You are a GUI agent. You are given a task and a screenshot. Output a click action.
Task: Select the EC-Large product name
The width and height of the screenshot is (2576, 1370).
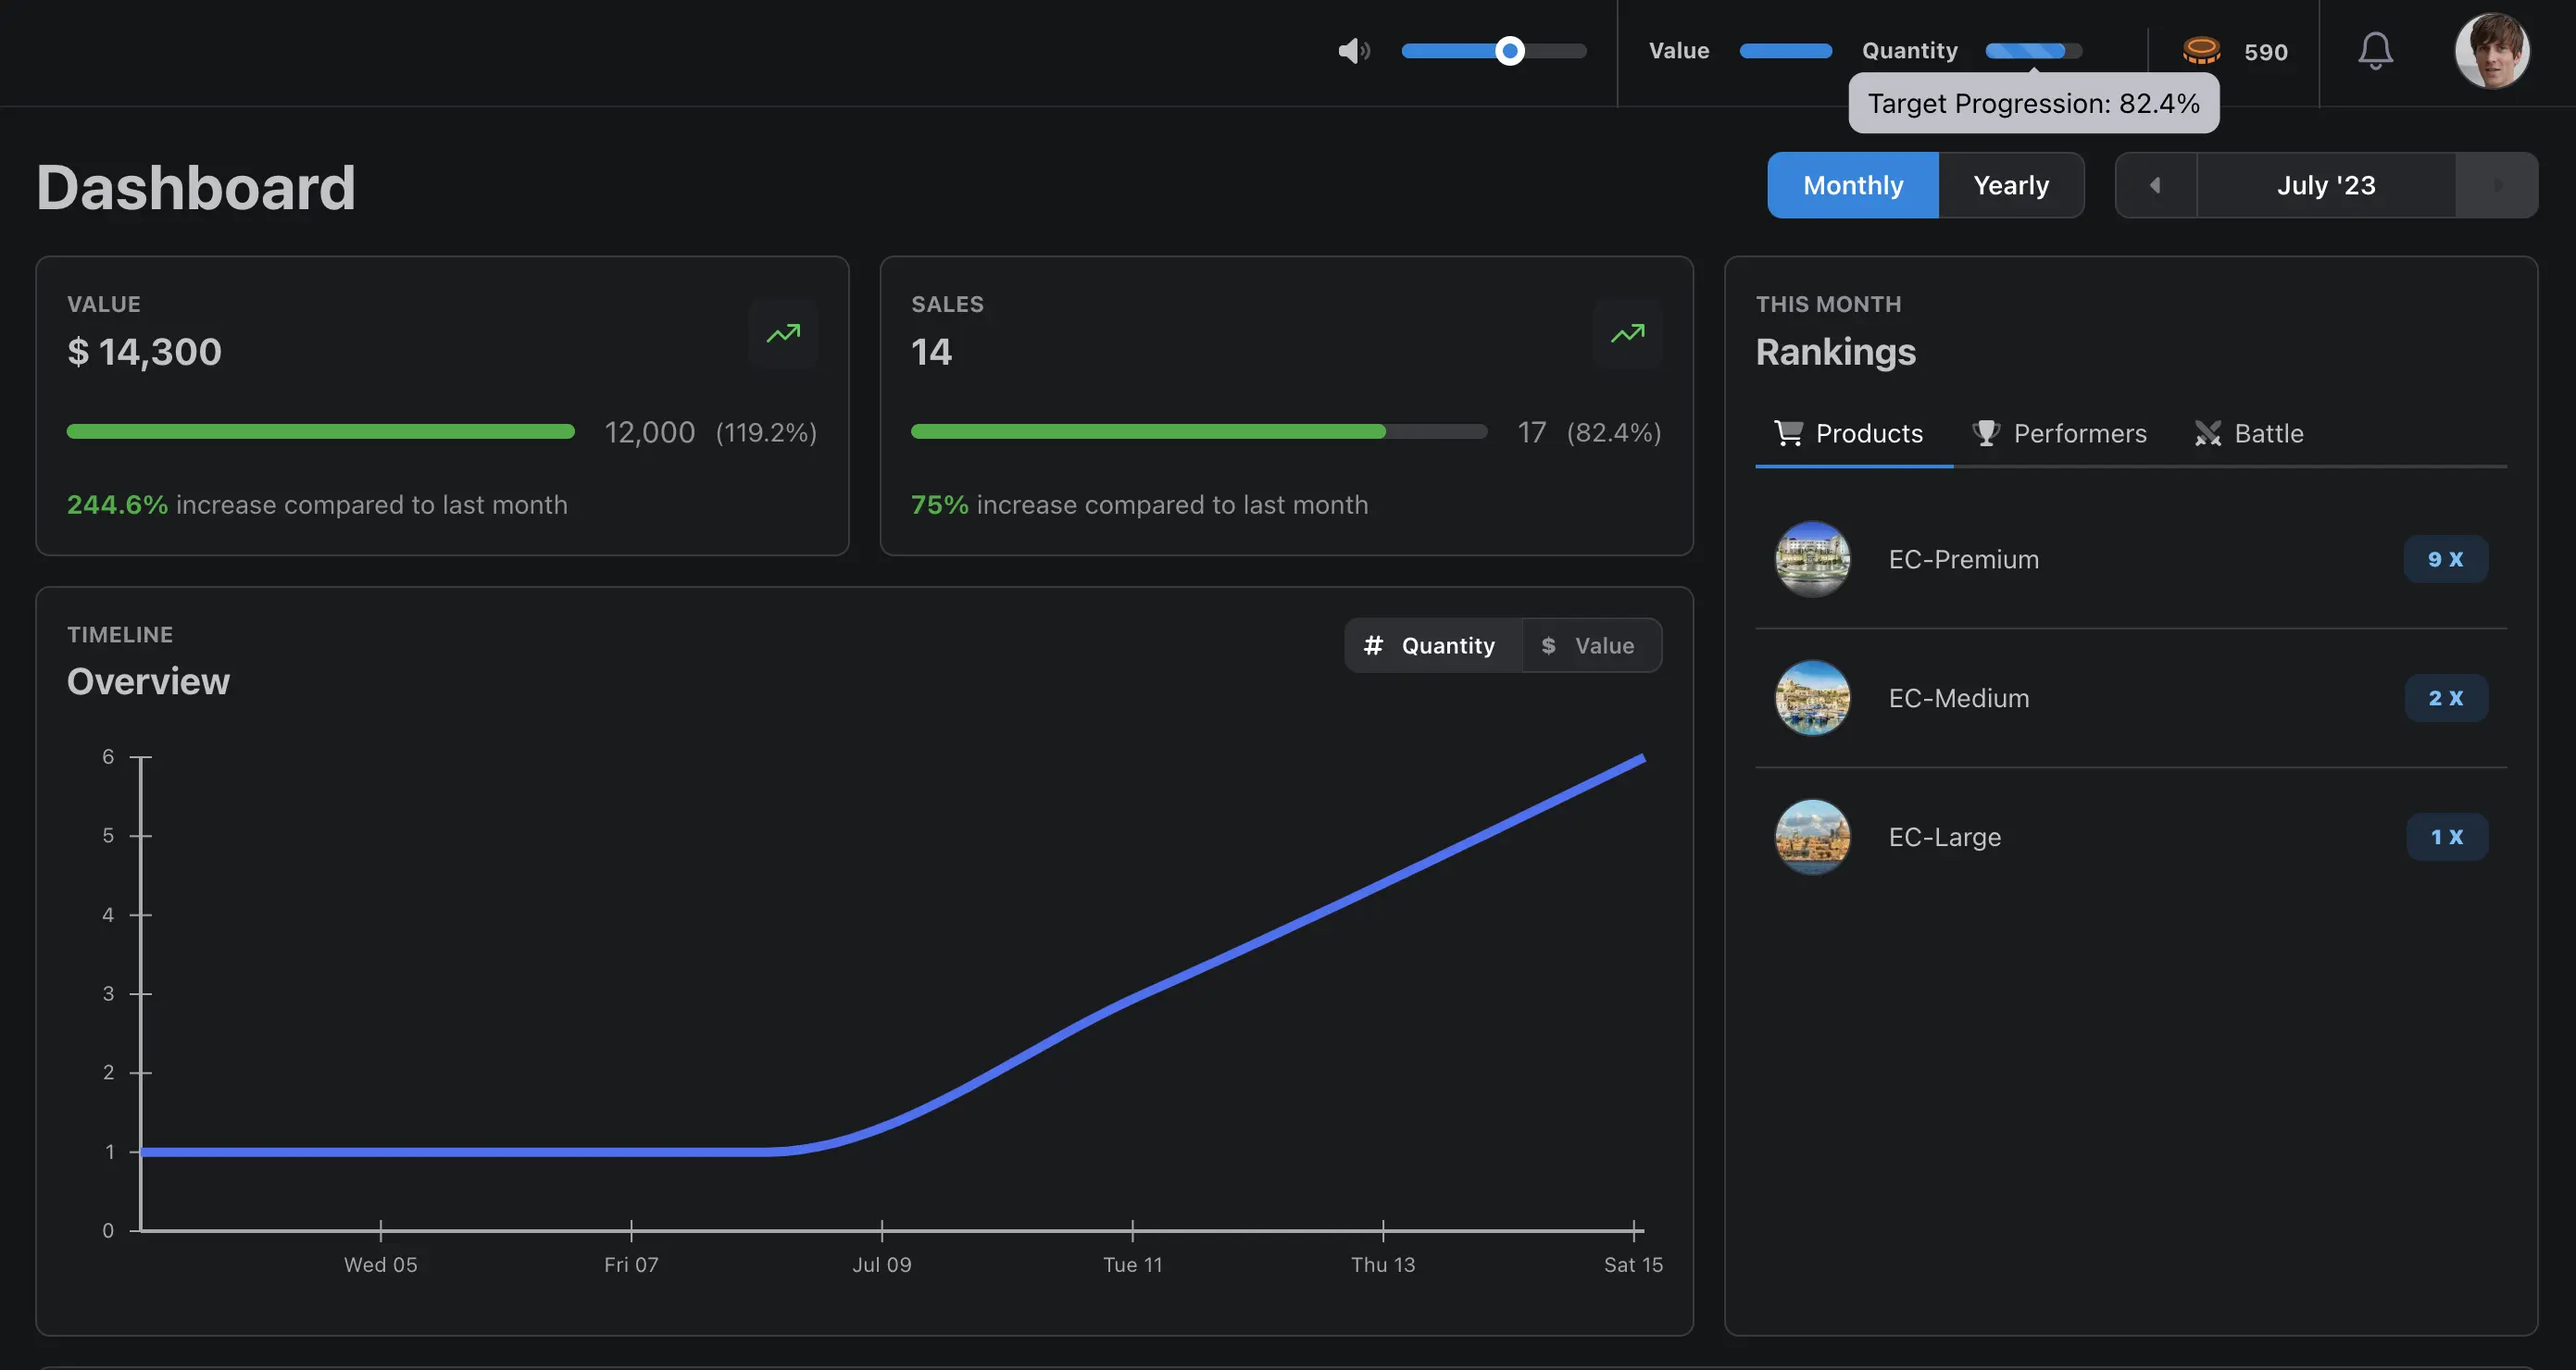point(1944,837)
